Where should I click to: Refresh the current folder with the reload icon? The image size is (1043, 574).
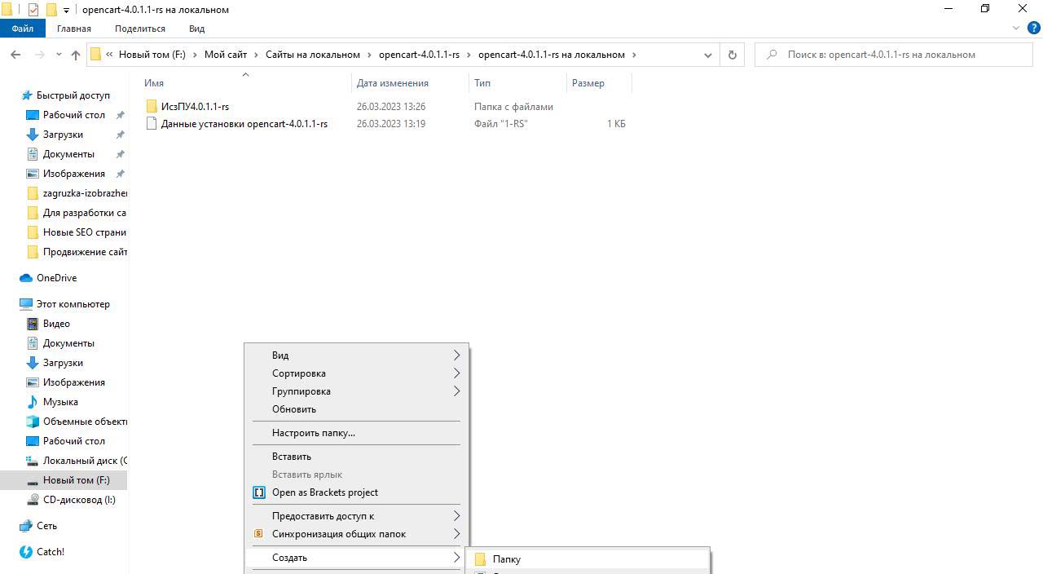coord(732,55)
